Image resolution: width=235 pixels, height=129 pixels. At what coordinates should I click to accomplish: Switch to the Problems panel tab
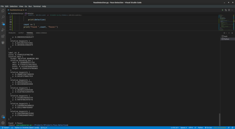tap(12, 33)
